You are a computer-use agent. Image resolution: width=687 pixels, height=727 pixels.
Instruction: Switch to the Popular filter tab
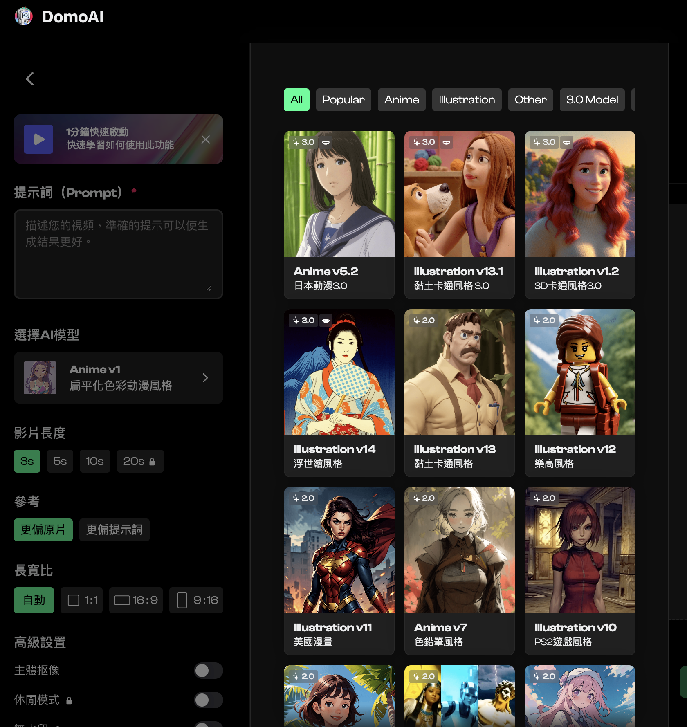[x=343, y=100]
